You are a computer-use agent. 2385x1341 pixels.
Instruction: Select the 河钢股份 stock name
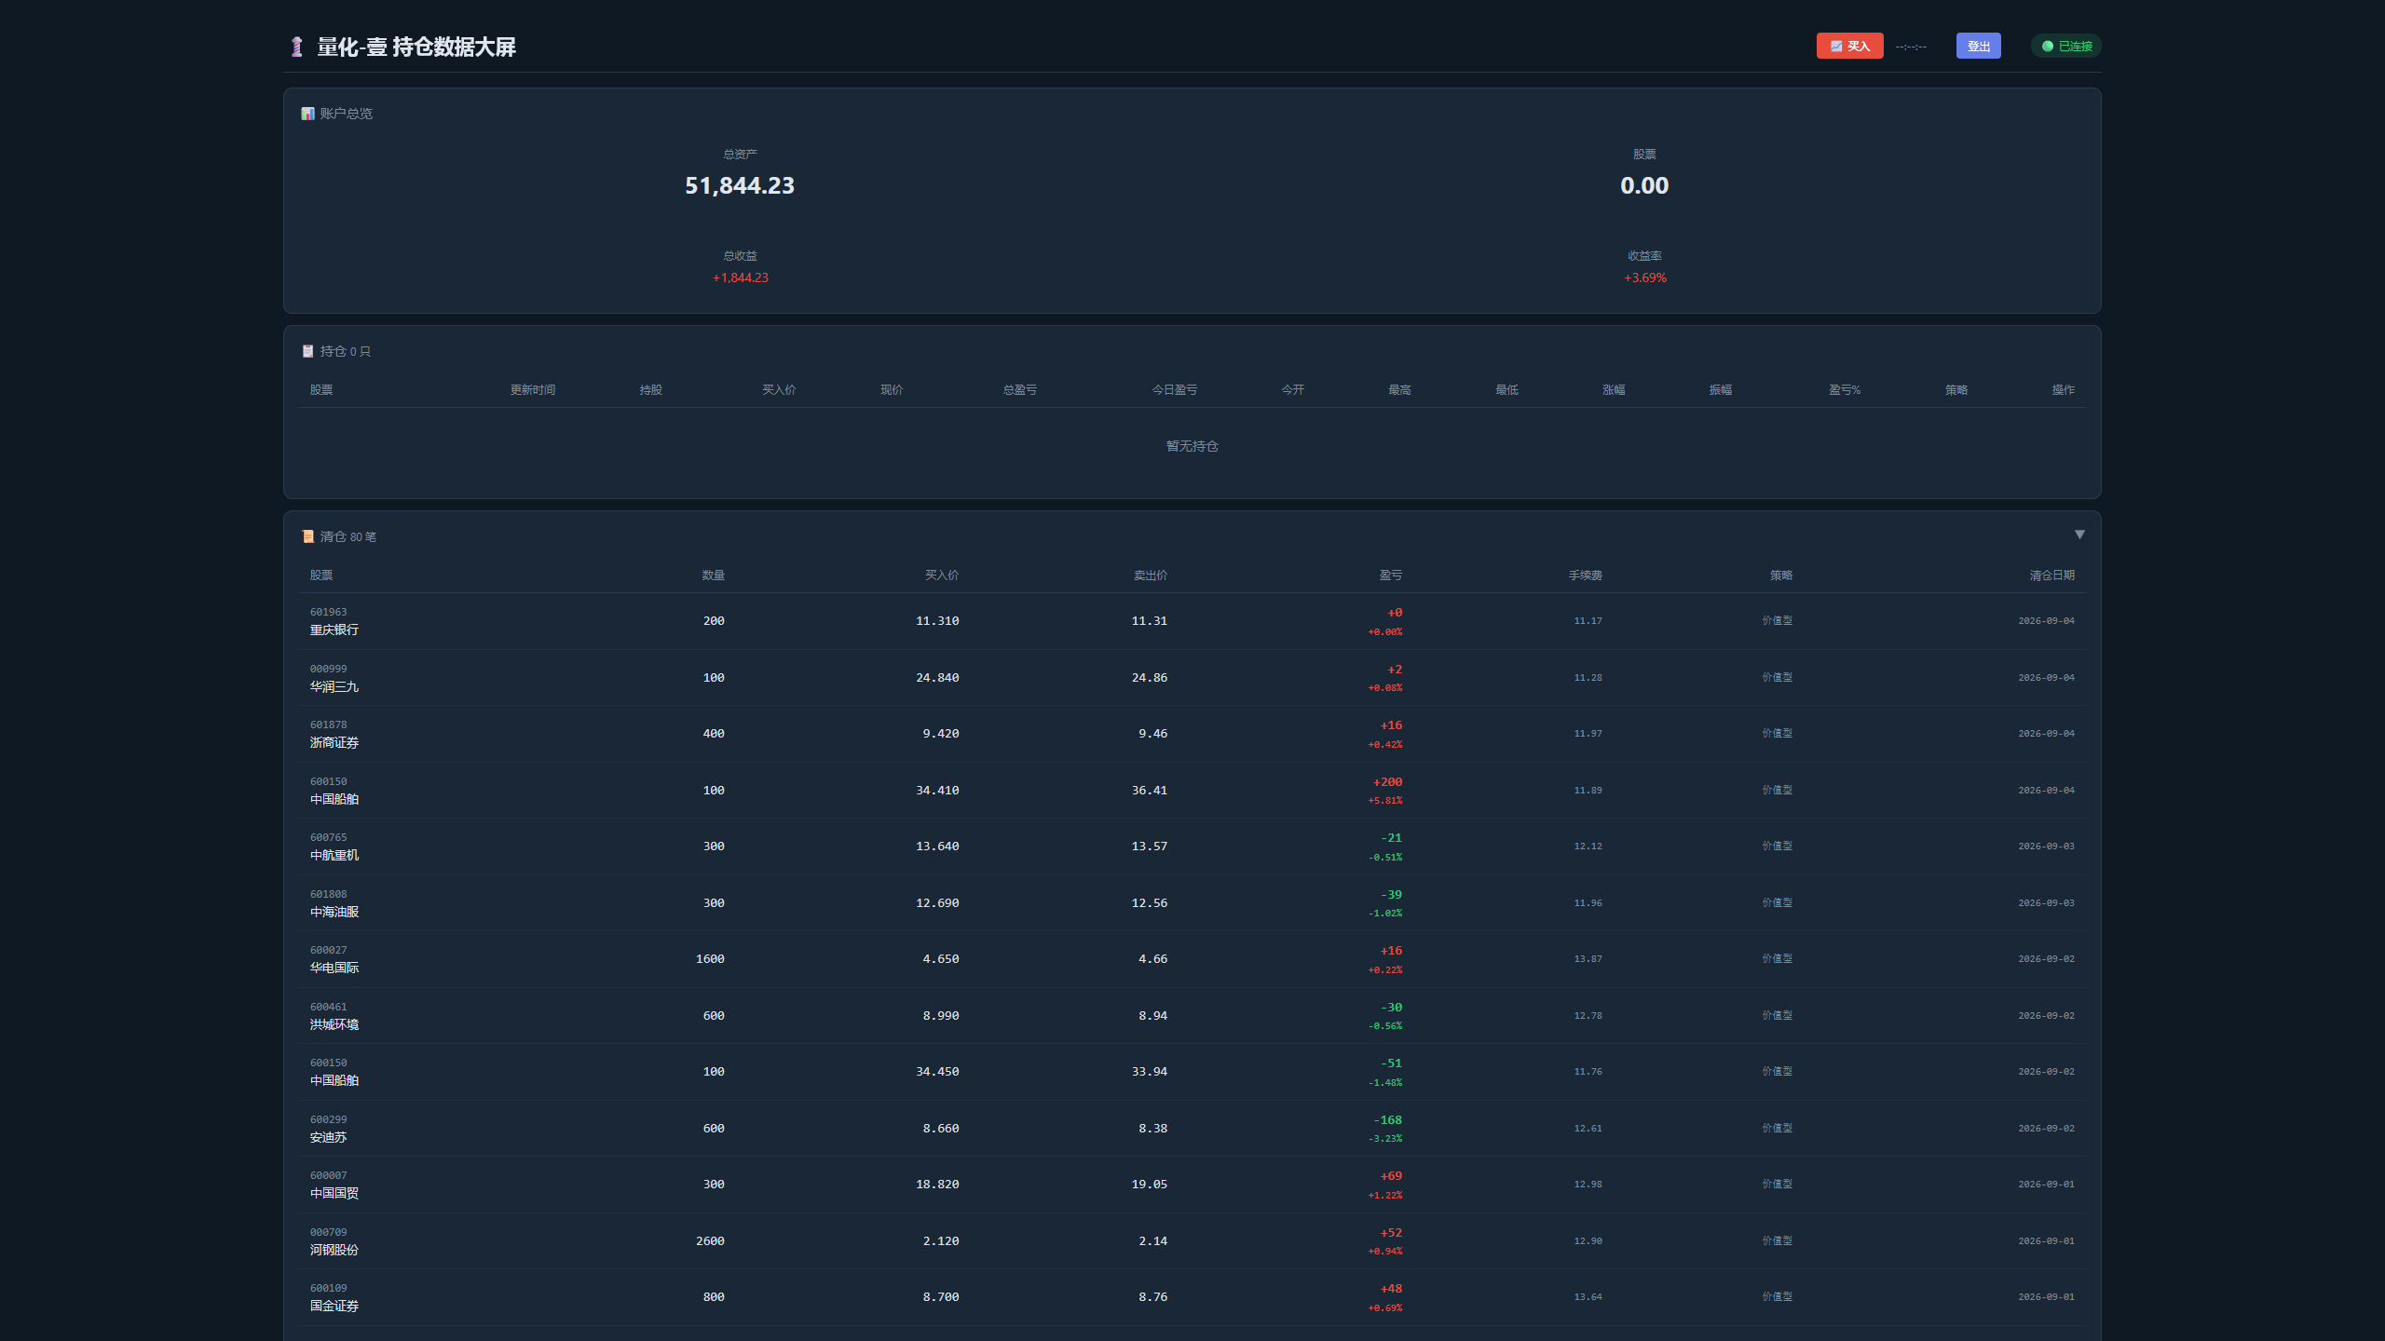334,1250
